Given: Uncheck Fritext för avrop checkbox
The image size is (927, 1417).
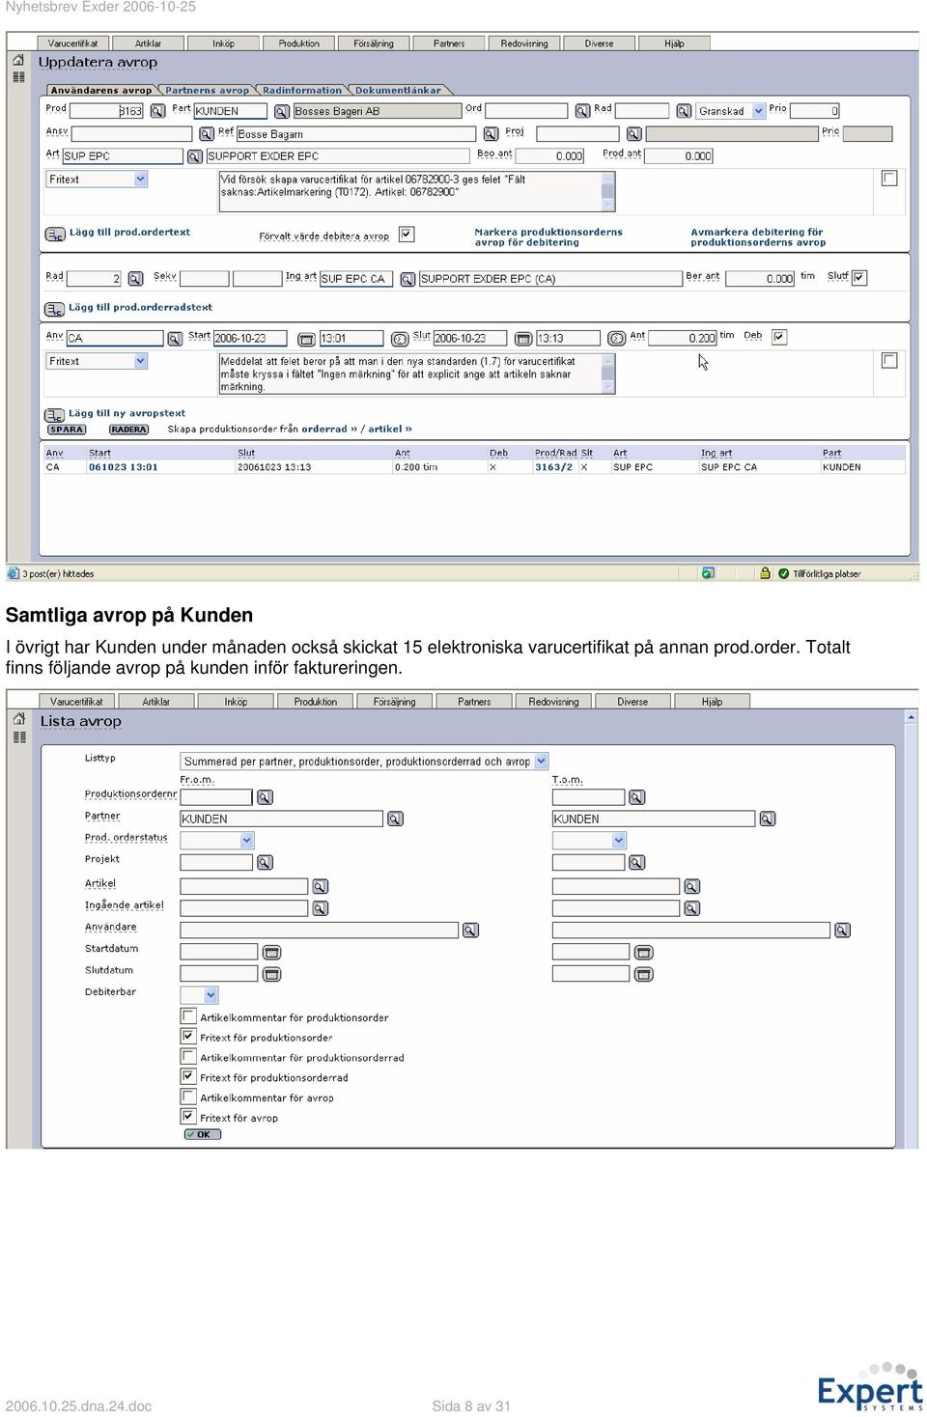Looking at the screenshot, I should coord(189,1117).
